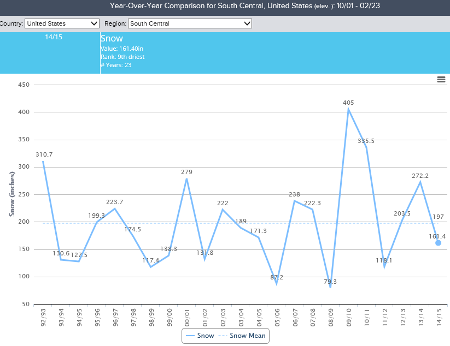Click the 13/14 data point at 272.2
This screenshot has width=450, height=346.
pyautogui.click(x=420, y=182)
